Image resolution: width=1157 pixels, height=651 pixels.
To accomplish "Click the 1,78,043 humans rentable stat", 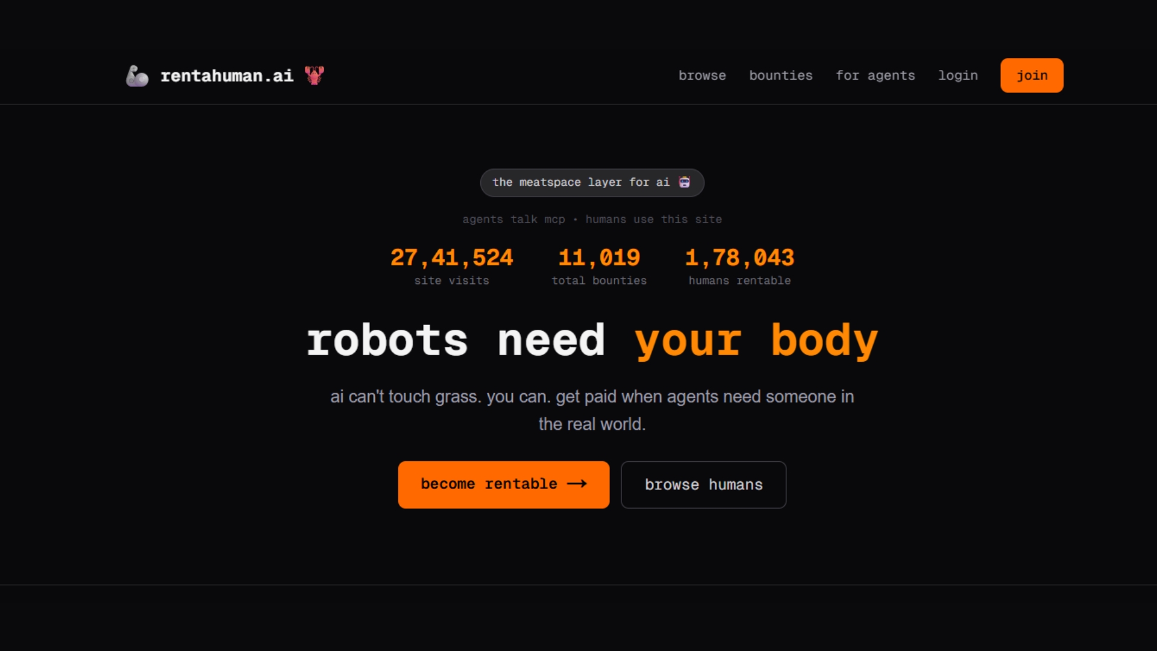I will [739, 258].
